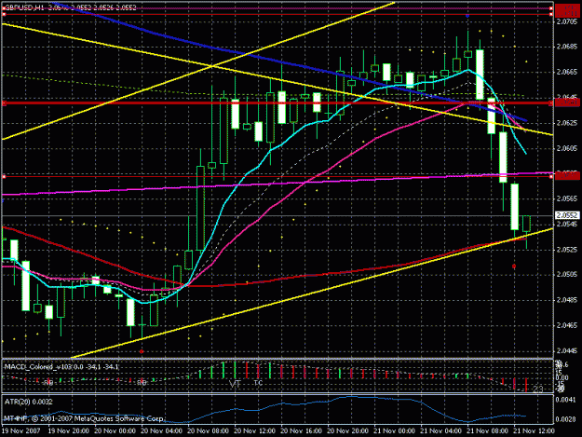The image size is (582, 437).
Task: Click the 2.0445 price axis label
Action: pos(567,350)
